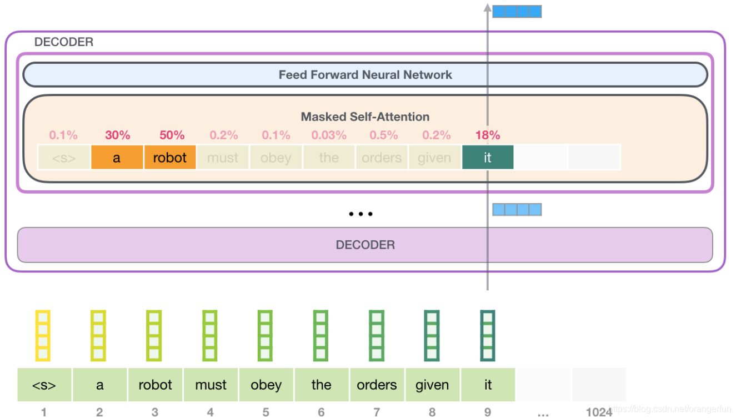Click position number 2
The height and width of the screenshot is (419, 736).
tap(99, 412)
